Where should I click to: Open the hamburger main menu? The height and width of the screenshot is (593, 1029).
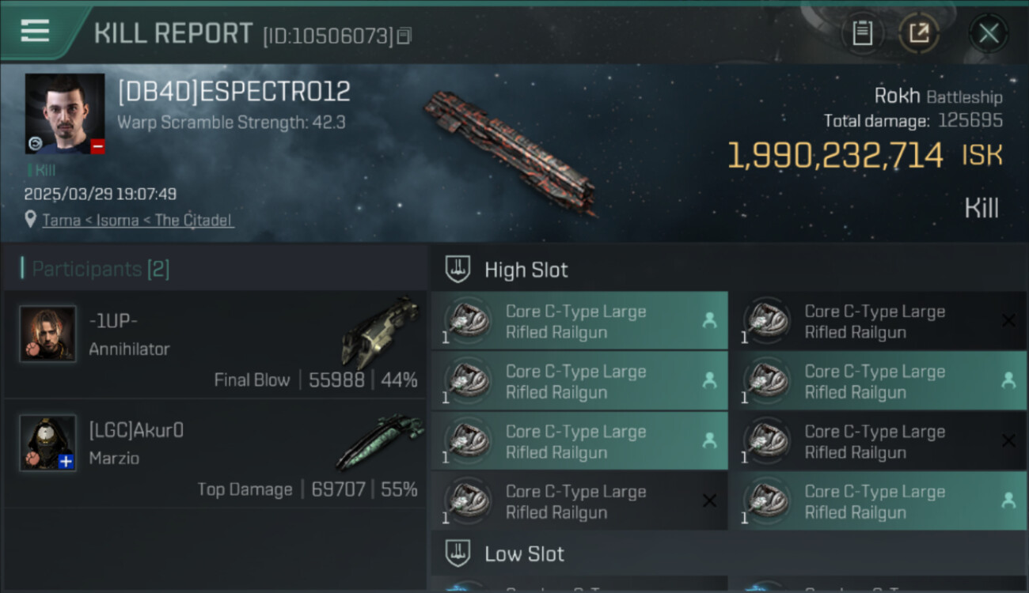[35, 32]
